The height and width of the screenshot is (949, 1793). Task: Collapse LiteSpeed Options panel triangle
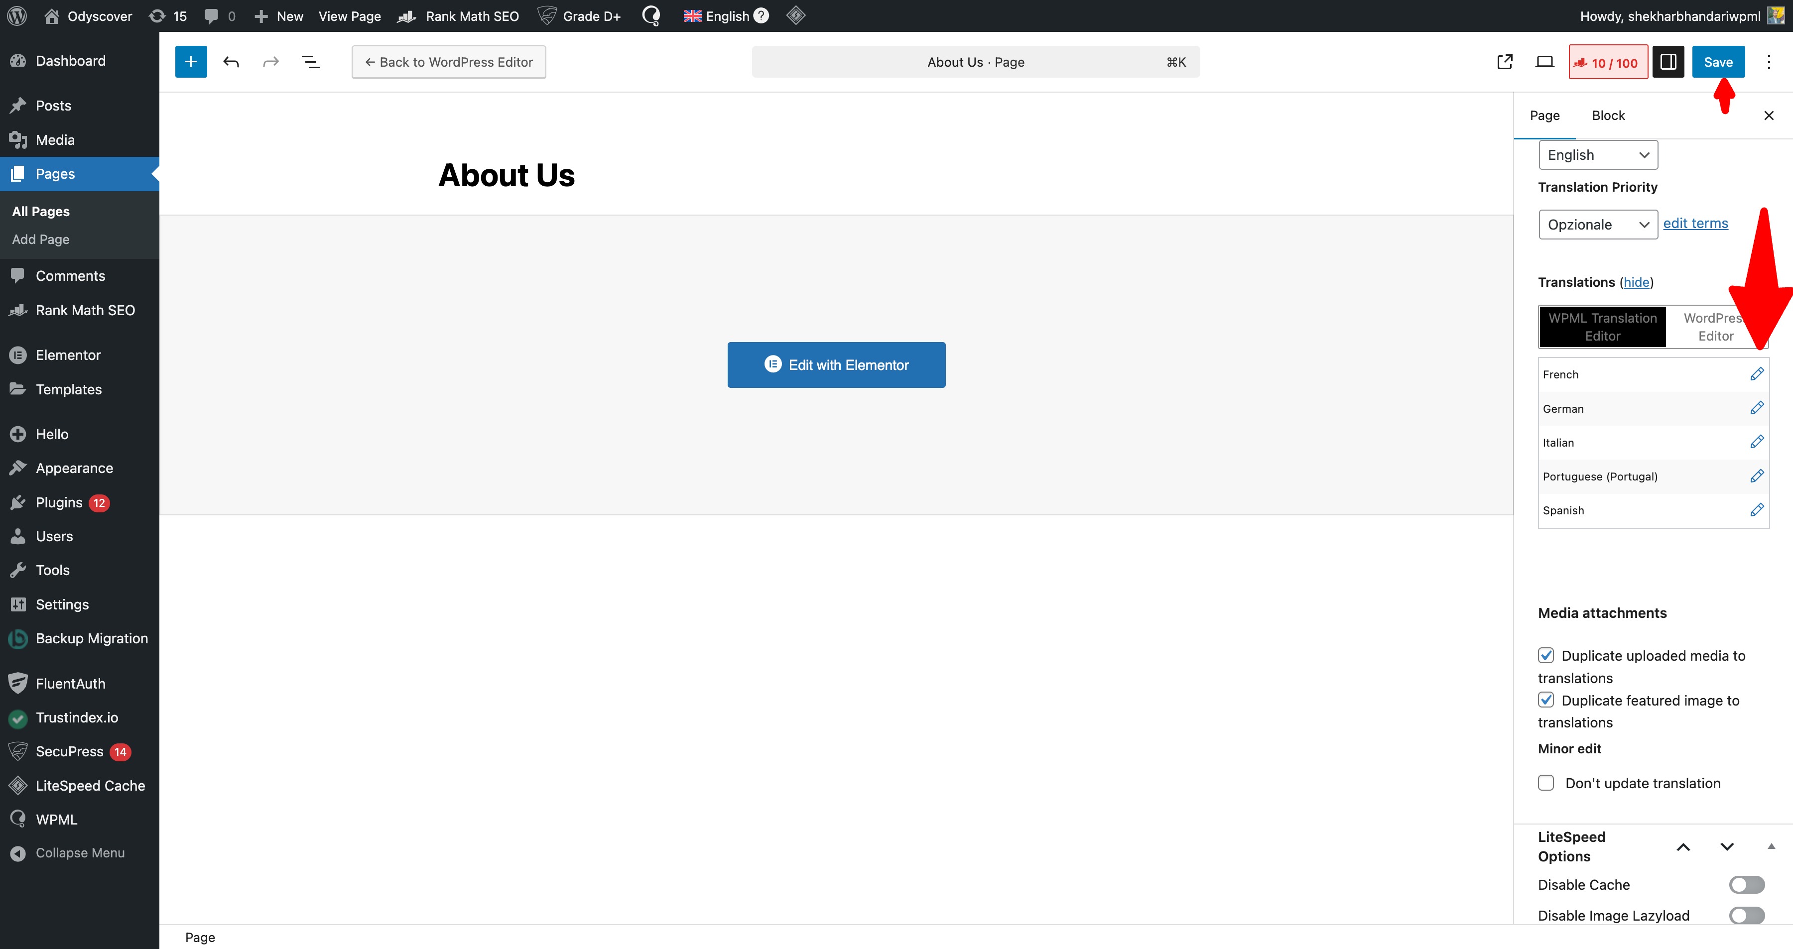coord(1771,847)
